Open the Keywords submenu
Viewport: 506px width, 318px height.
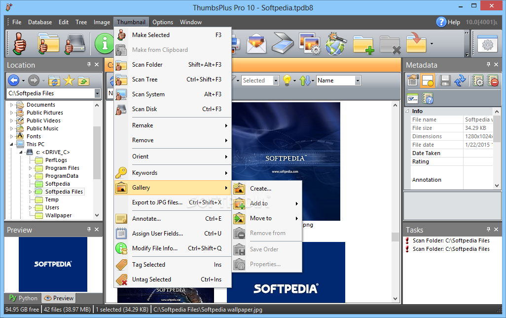(x=173, y=173)
